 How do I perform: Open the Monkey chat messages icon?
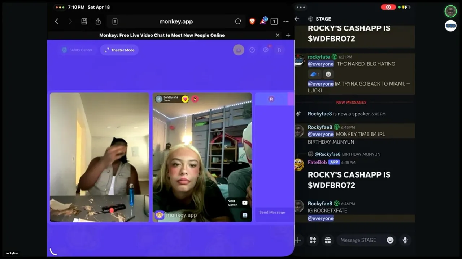[266, 50]
